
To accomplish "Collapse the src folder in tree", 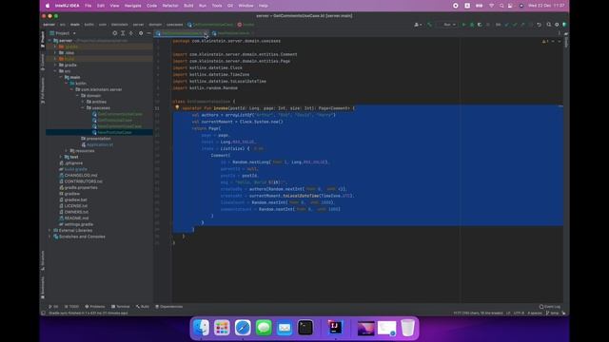I will click(55, 71).
